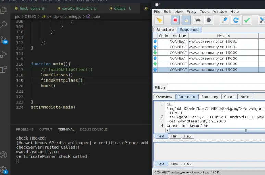Select response pane Hex view tab
The image size is (265, 175).
(x=174, y=164)
